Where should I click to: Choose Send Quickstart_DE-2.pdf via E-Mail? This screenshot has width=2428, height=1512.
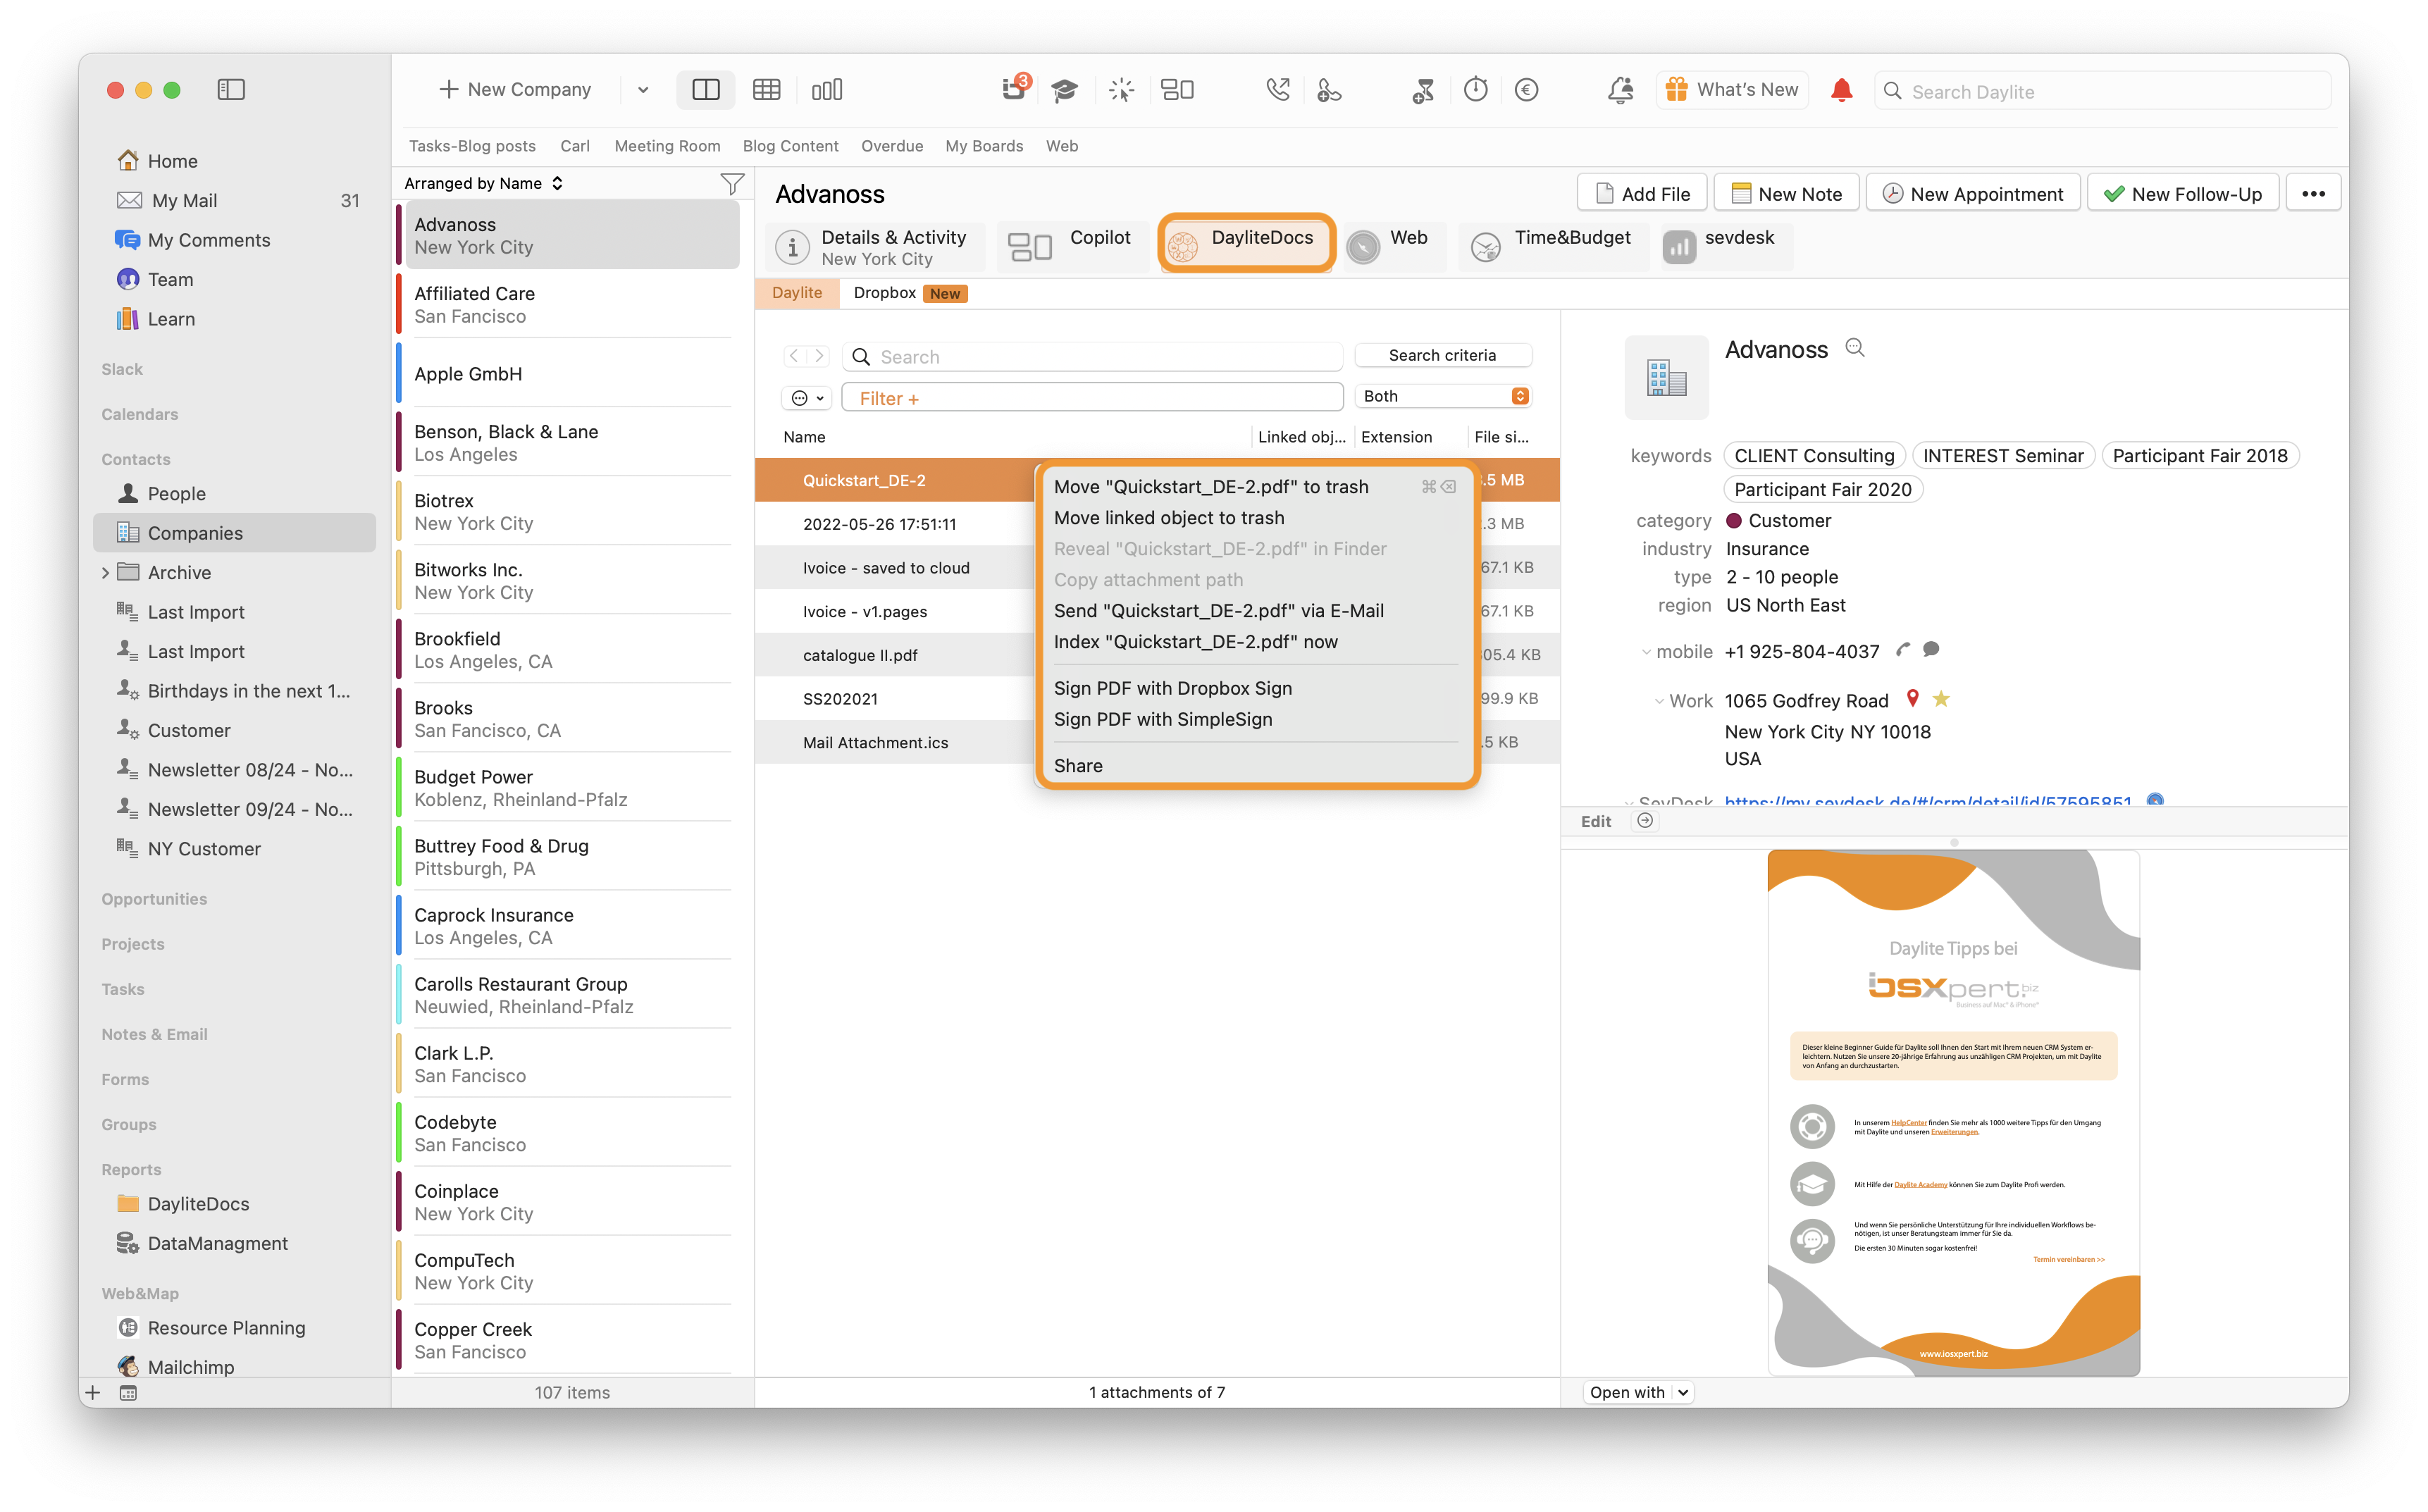coord(1219,611)
